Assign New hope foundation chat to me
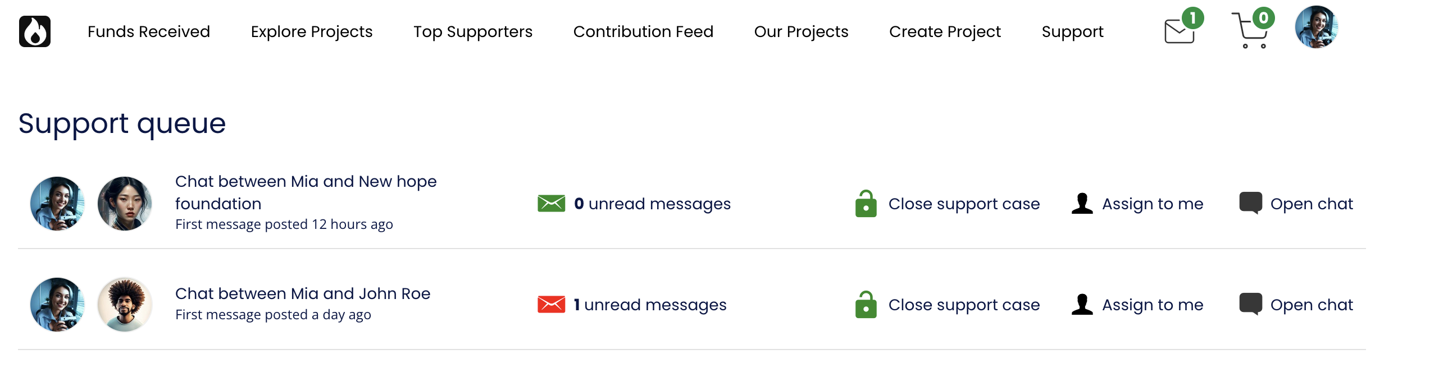 point(1153,204)
